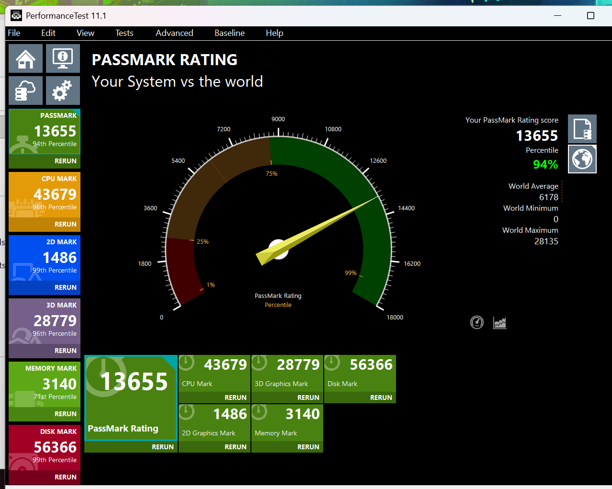
Task: Select the 3D Mark sidebar tile
Action: pos(45,321)
